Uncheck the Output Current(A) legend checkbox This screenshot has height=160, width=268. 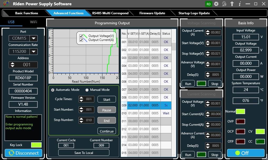point(81,40)
